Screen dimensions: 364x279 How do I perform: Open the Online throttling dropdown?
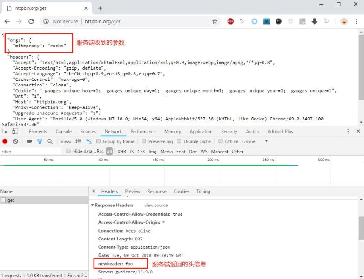255,141
